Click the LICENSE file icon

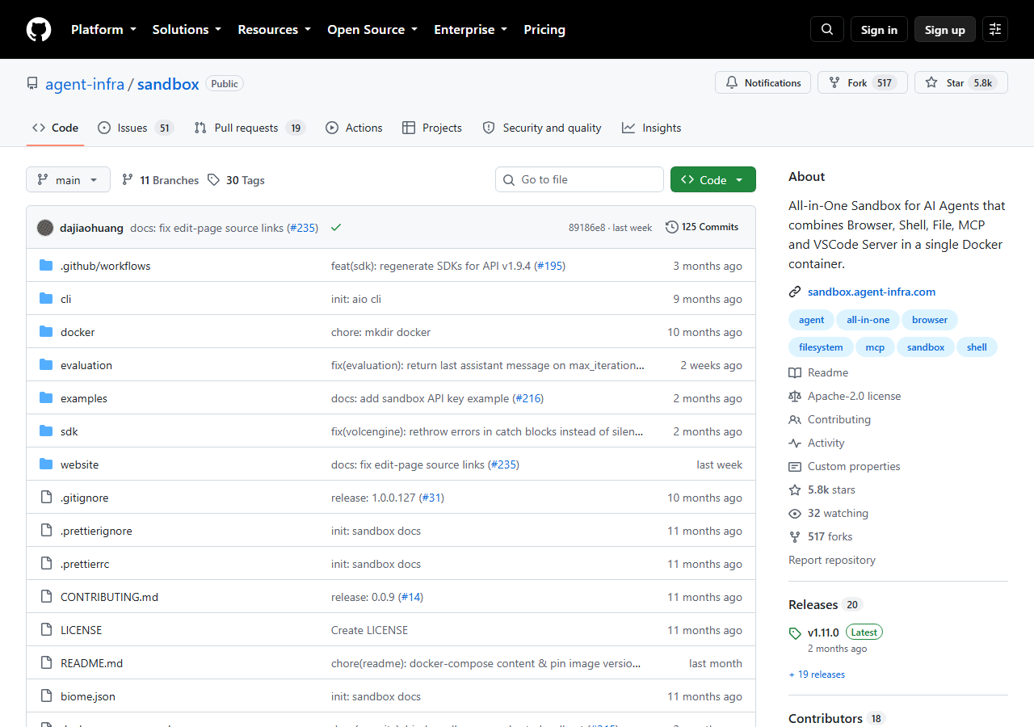46,630
